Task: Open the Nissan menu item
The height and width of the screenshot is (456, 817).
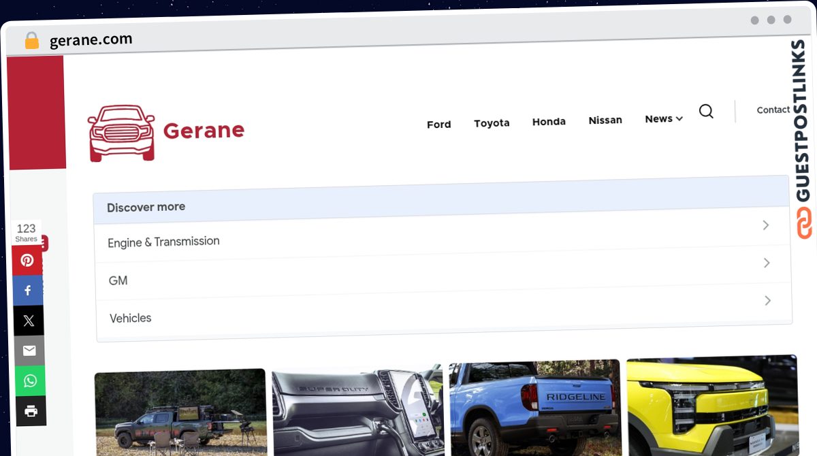Action: (x=605, y=120)
